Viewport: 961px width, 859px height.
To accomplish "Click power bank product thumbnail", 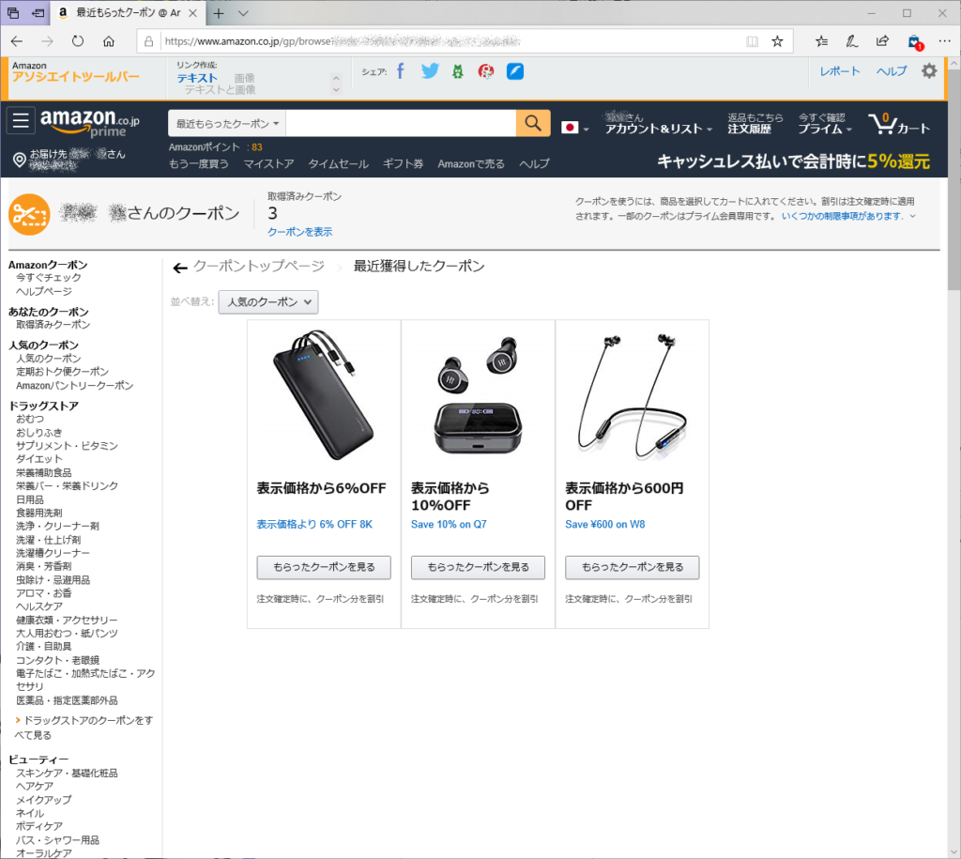I will (x=324, y=395).
